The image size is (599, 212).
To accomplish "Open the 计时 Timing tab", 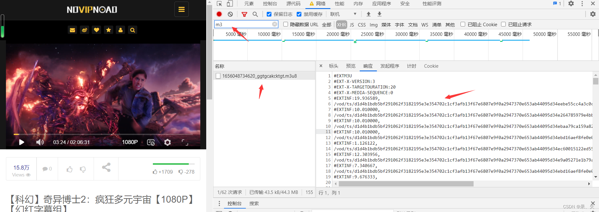I will pos(412,66).
